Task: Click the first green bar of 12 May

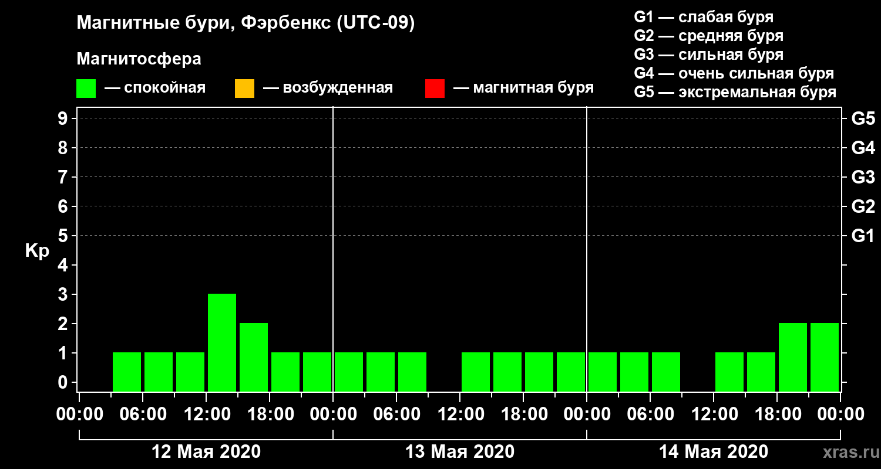Action: (x=127, y=372)
